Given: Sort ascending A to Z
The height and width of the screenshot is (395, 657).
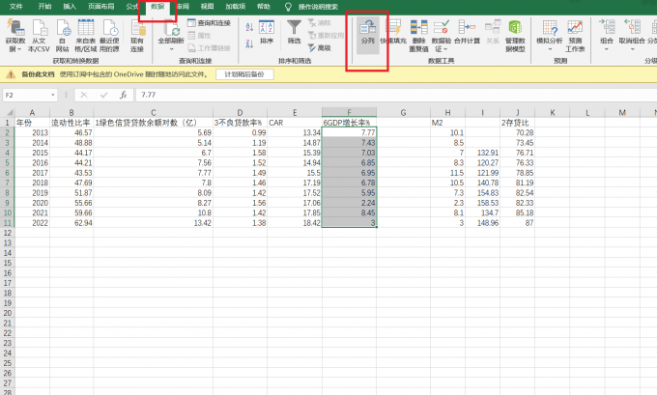Looking at the screenshot, I should [x=249, y=27].
